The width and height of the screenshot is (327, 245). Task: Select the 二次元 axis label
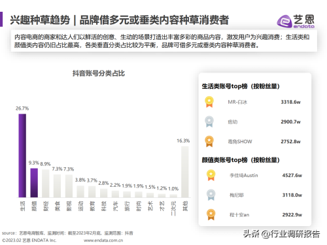point(173,208)
